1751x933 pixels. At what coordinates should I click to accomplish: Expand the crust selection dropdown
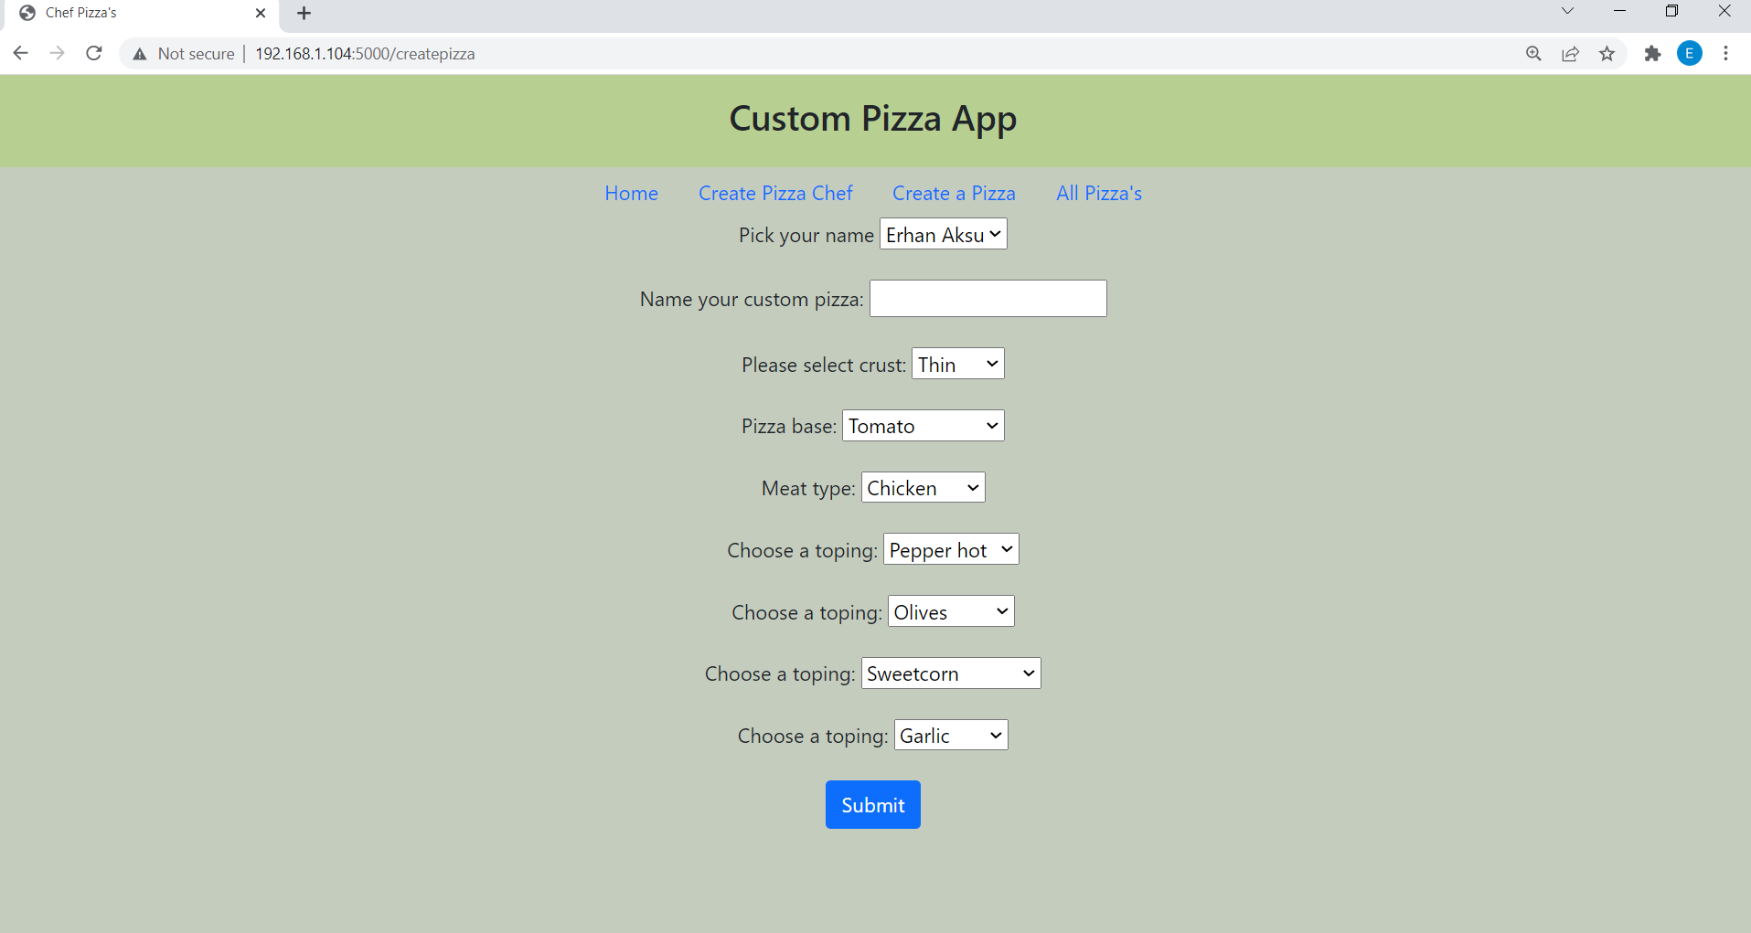point(956,363)
